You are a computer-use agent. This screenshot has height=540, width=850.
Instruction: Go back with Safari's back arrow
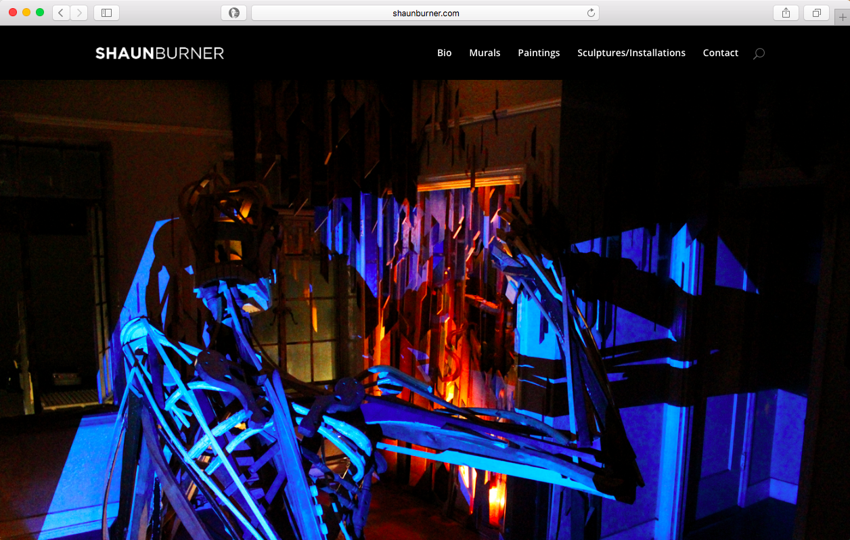pos(61,13)
